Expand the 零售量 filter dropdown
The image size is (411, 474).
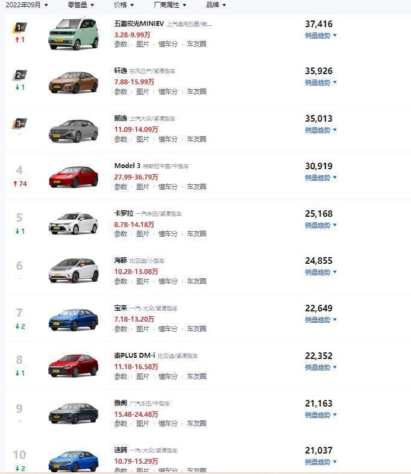(80, 5)
